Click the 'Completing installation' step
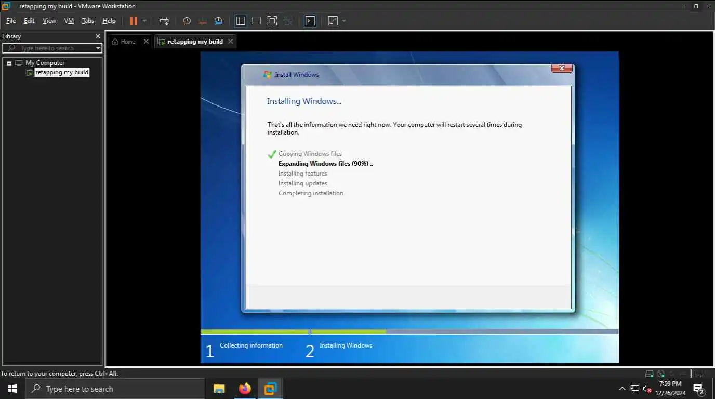 coord(311,193)
